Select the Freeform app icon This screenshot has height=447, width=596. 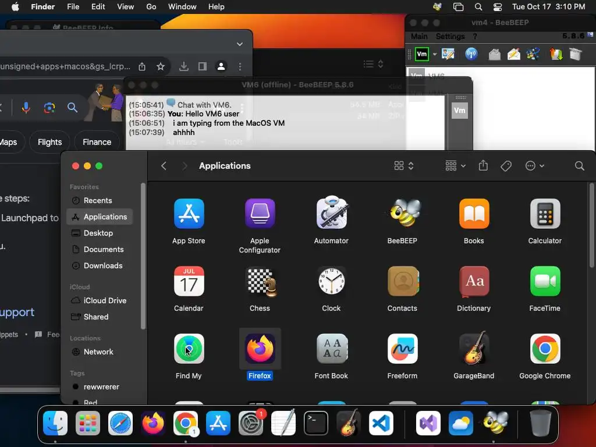[403, 349]
